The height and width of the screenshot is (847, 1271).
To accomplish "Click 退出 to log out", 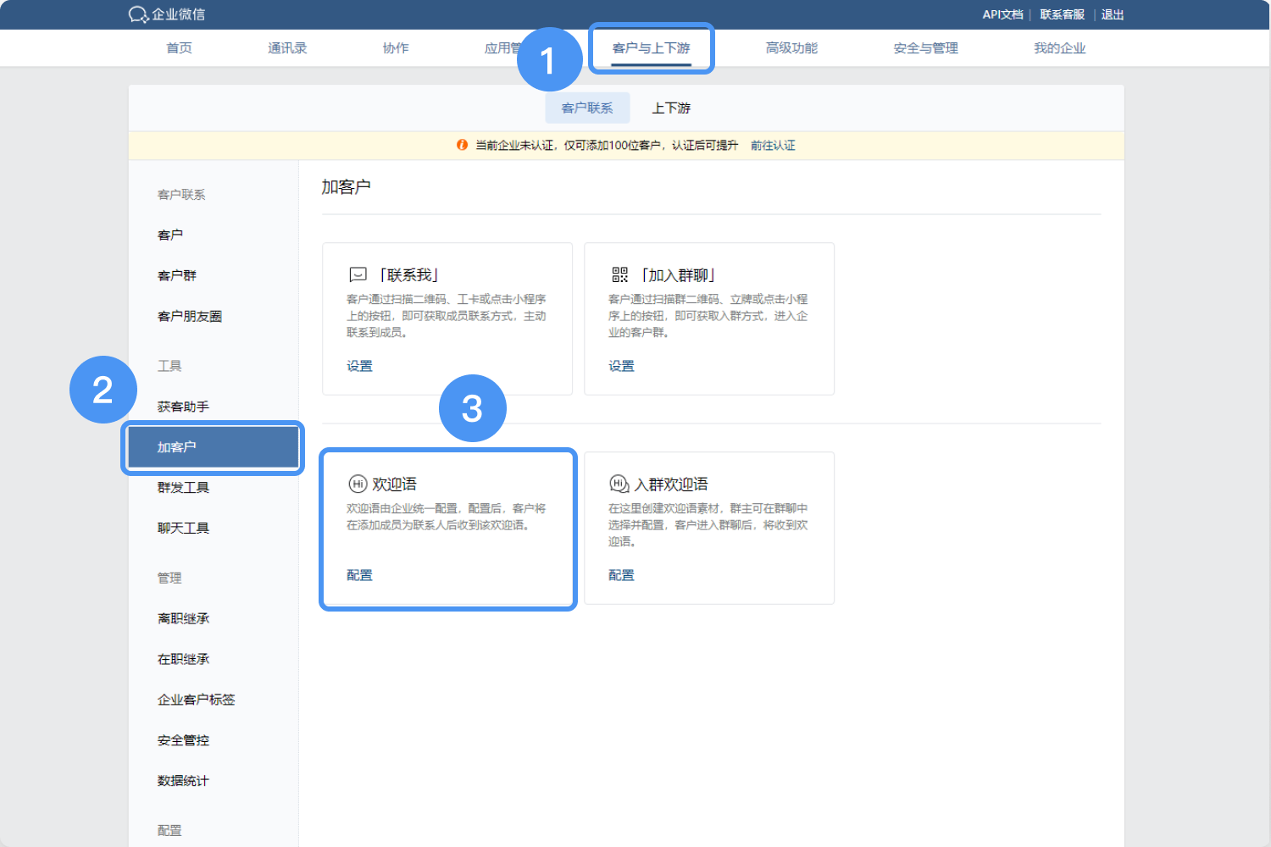I will 1112,14.
